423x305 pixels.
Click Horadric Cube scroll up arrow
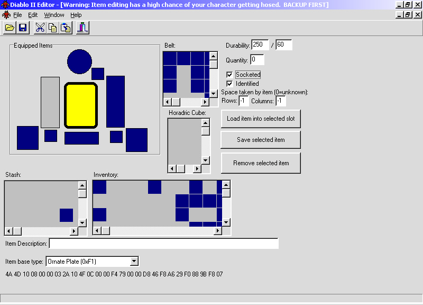206,123
